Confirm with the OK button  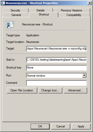pos(40,126)
